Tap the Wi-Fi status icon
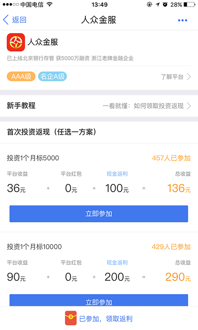This screenshot has height=330, width=198. [x=49, y=4]
